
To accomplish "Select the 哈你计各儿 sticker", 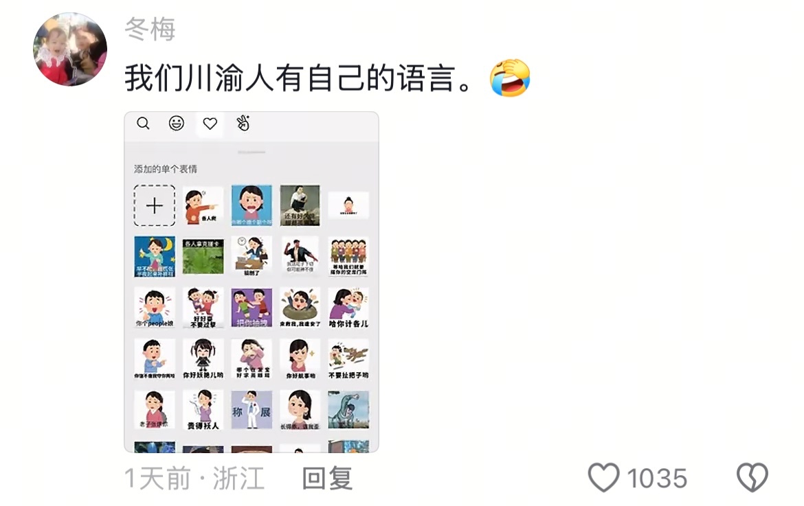I will [348, 308].
